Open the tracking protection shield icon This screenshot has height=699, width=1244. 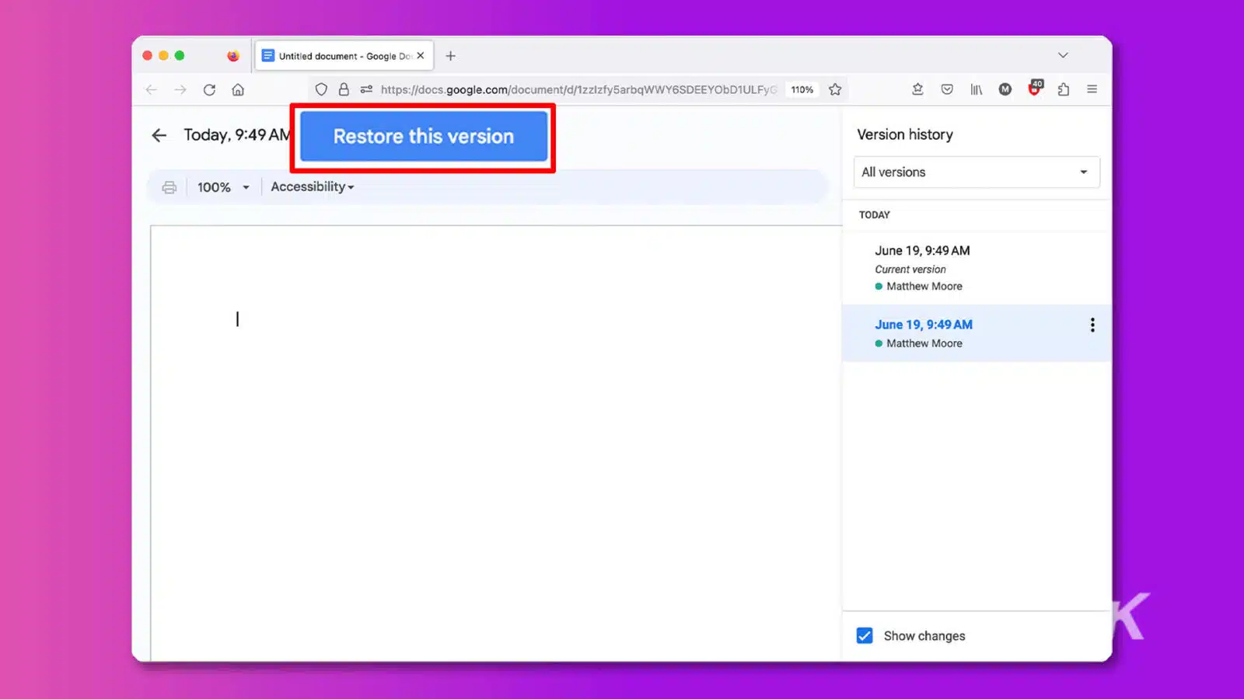pyautogui.click(x=321, y=89)
